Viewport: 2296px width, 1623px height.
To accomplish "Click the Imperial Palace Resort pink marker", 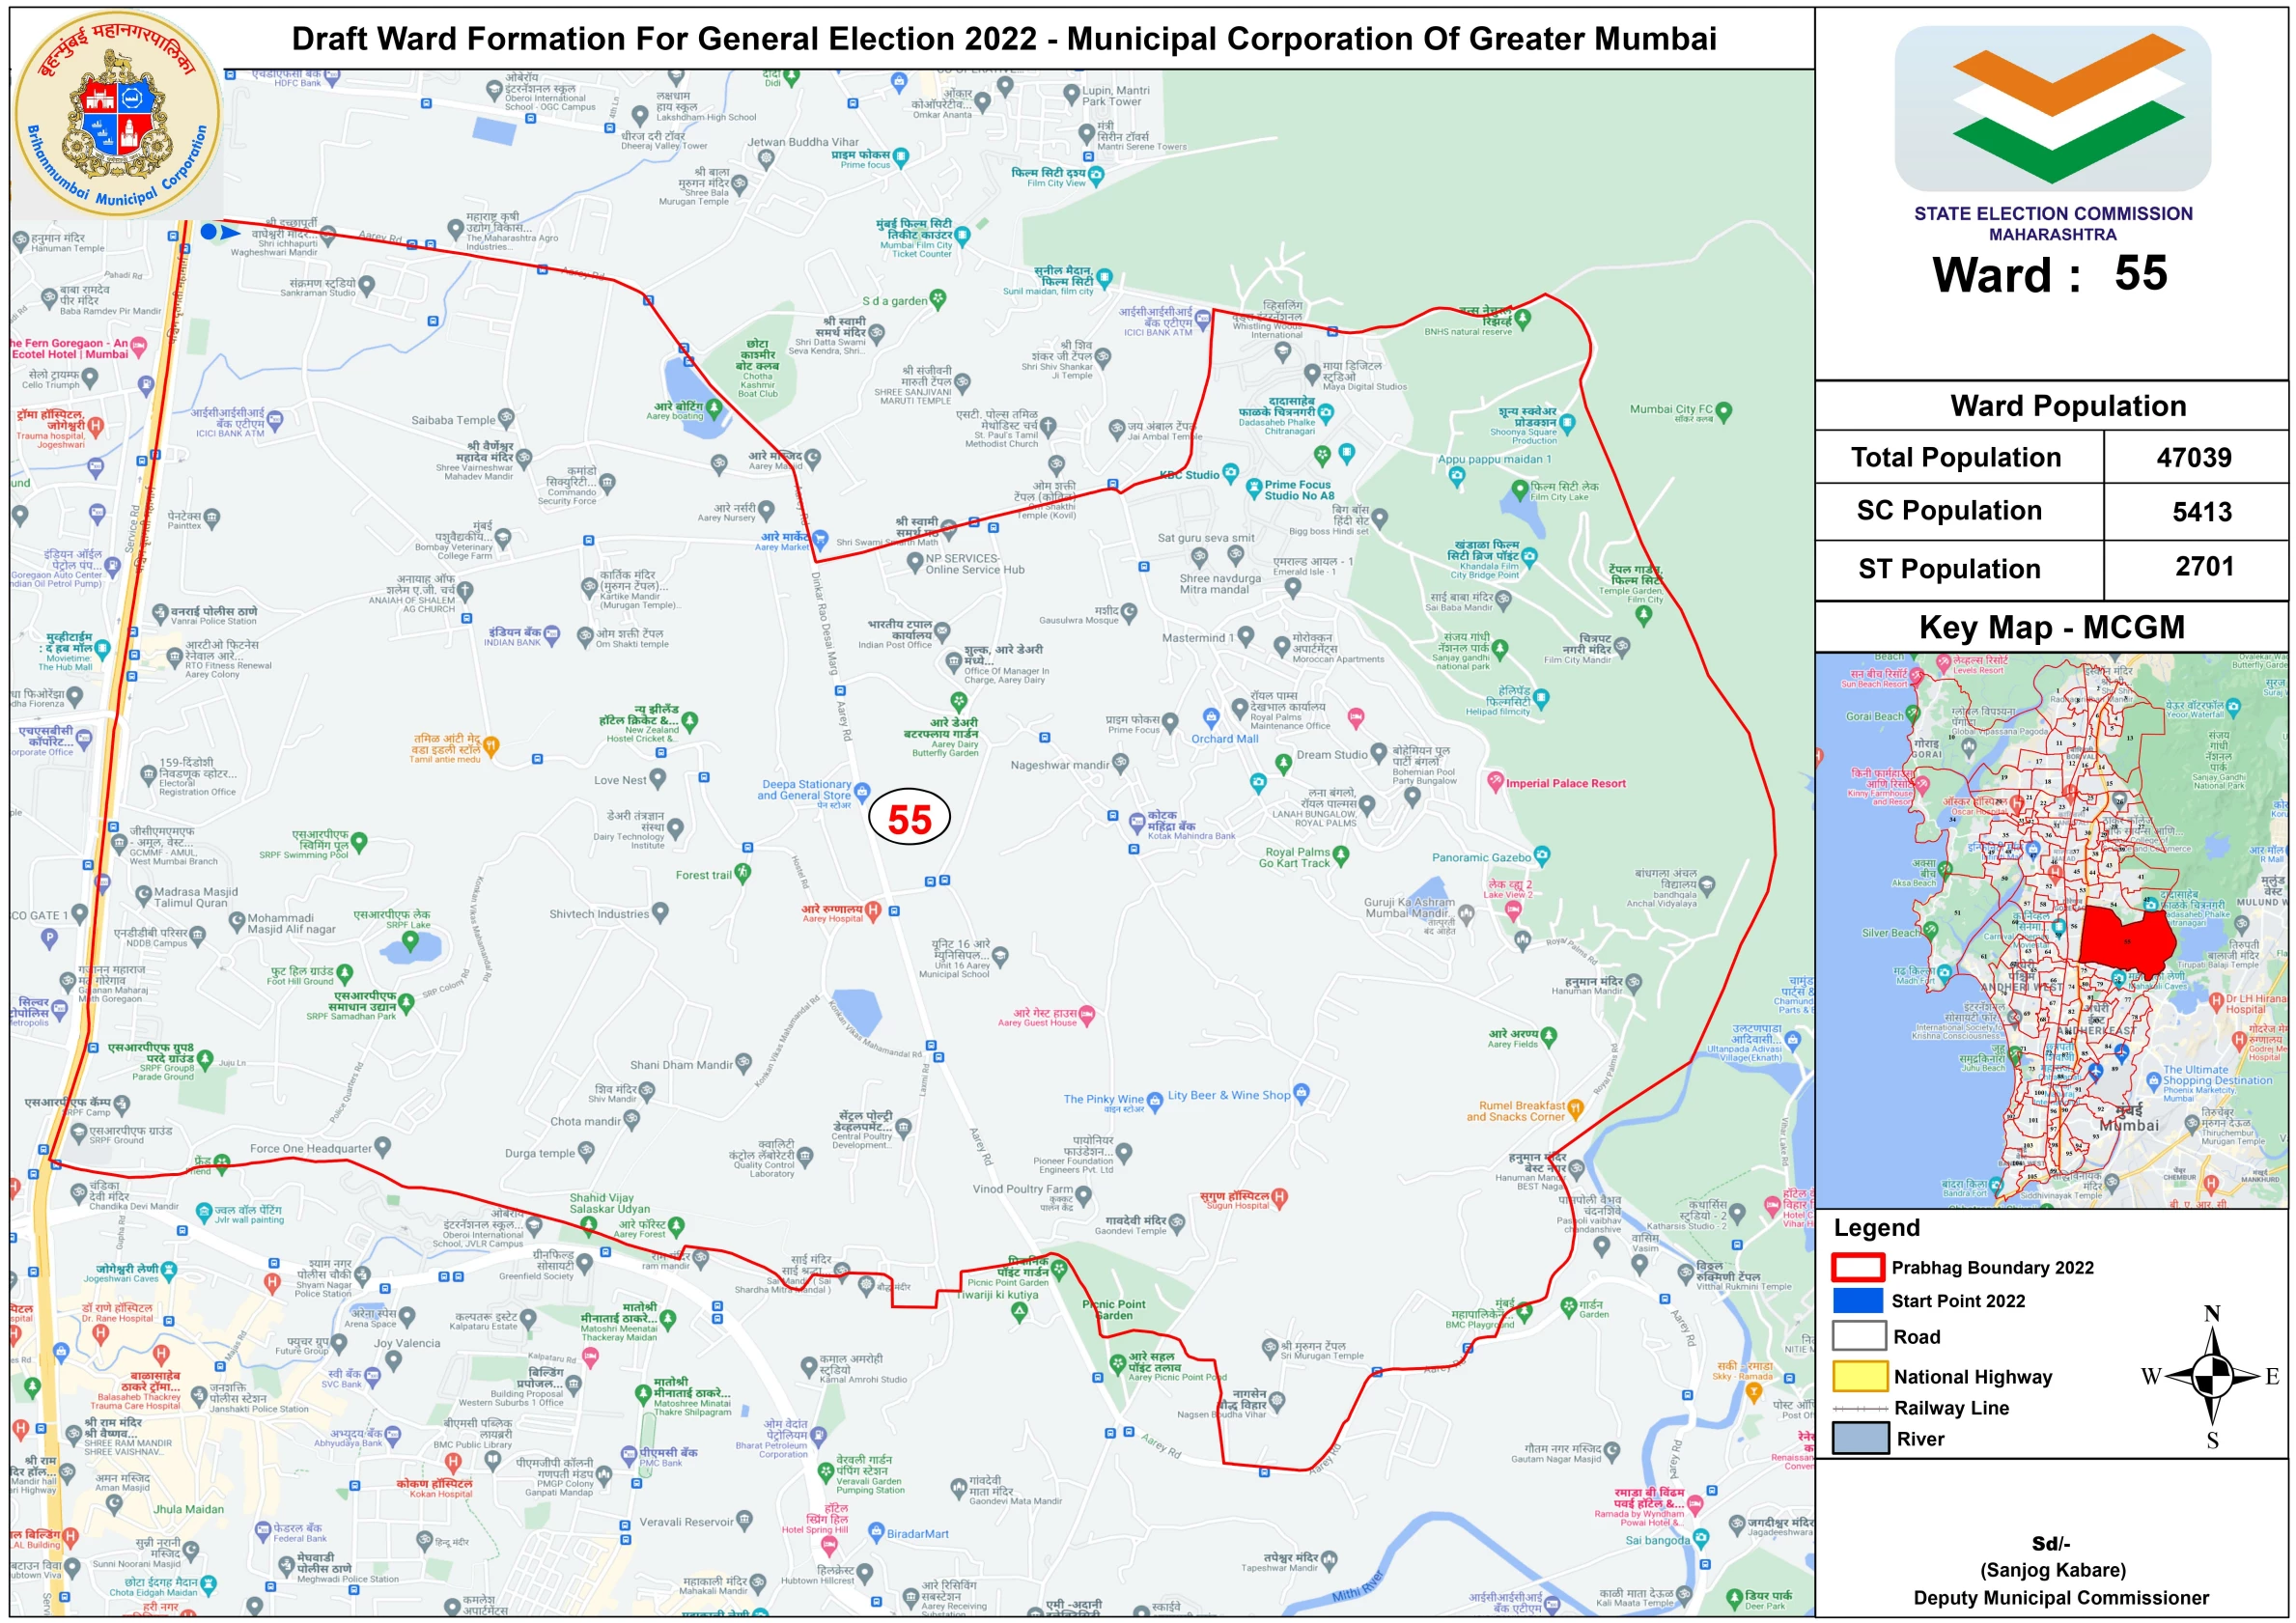I will [x=1495, y=780].
